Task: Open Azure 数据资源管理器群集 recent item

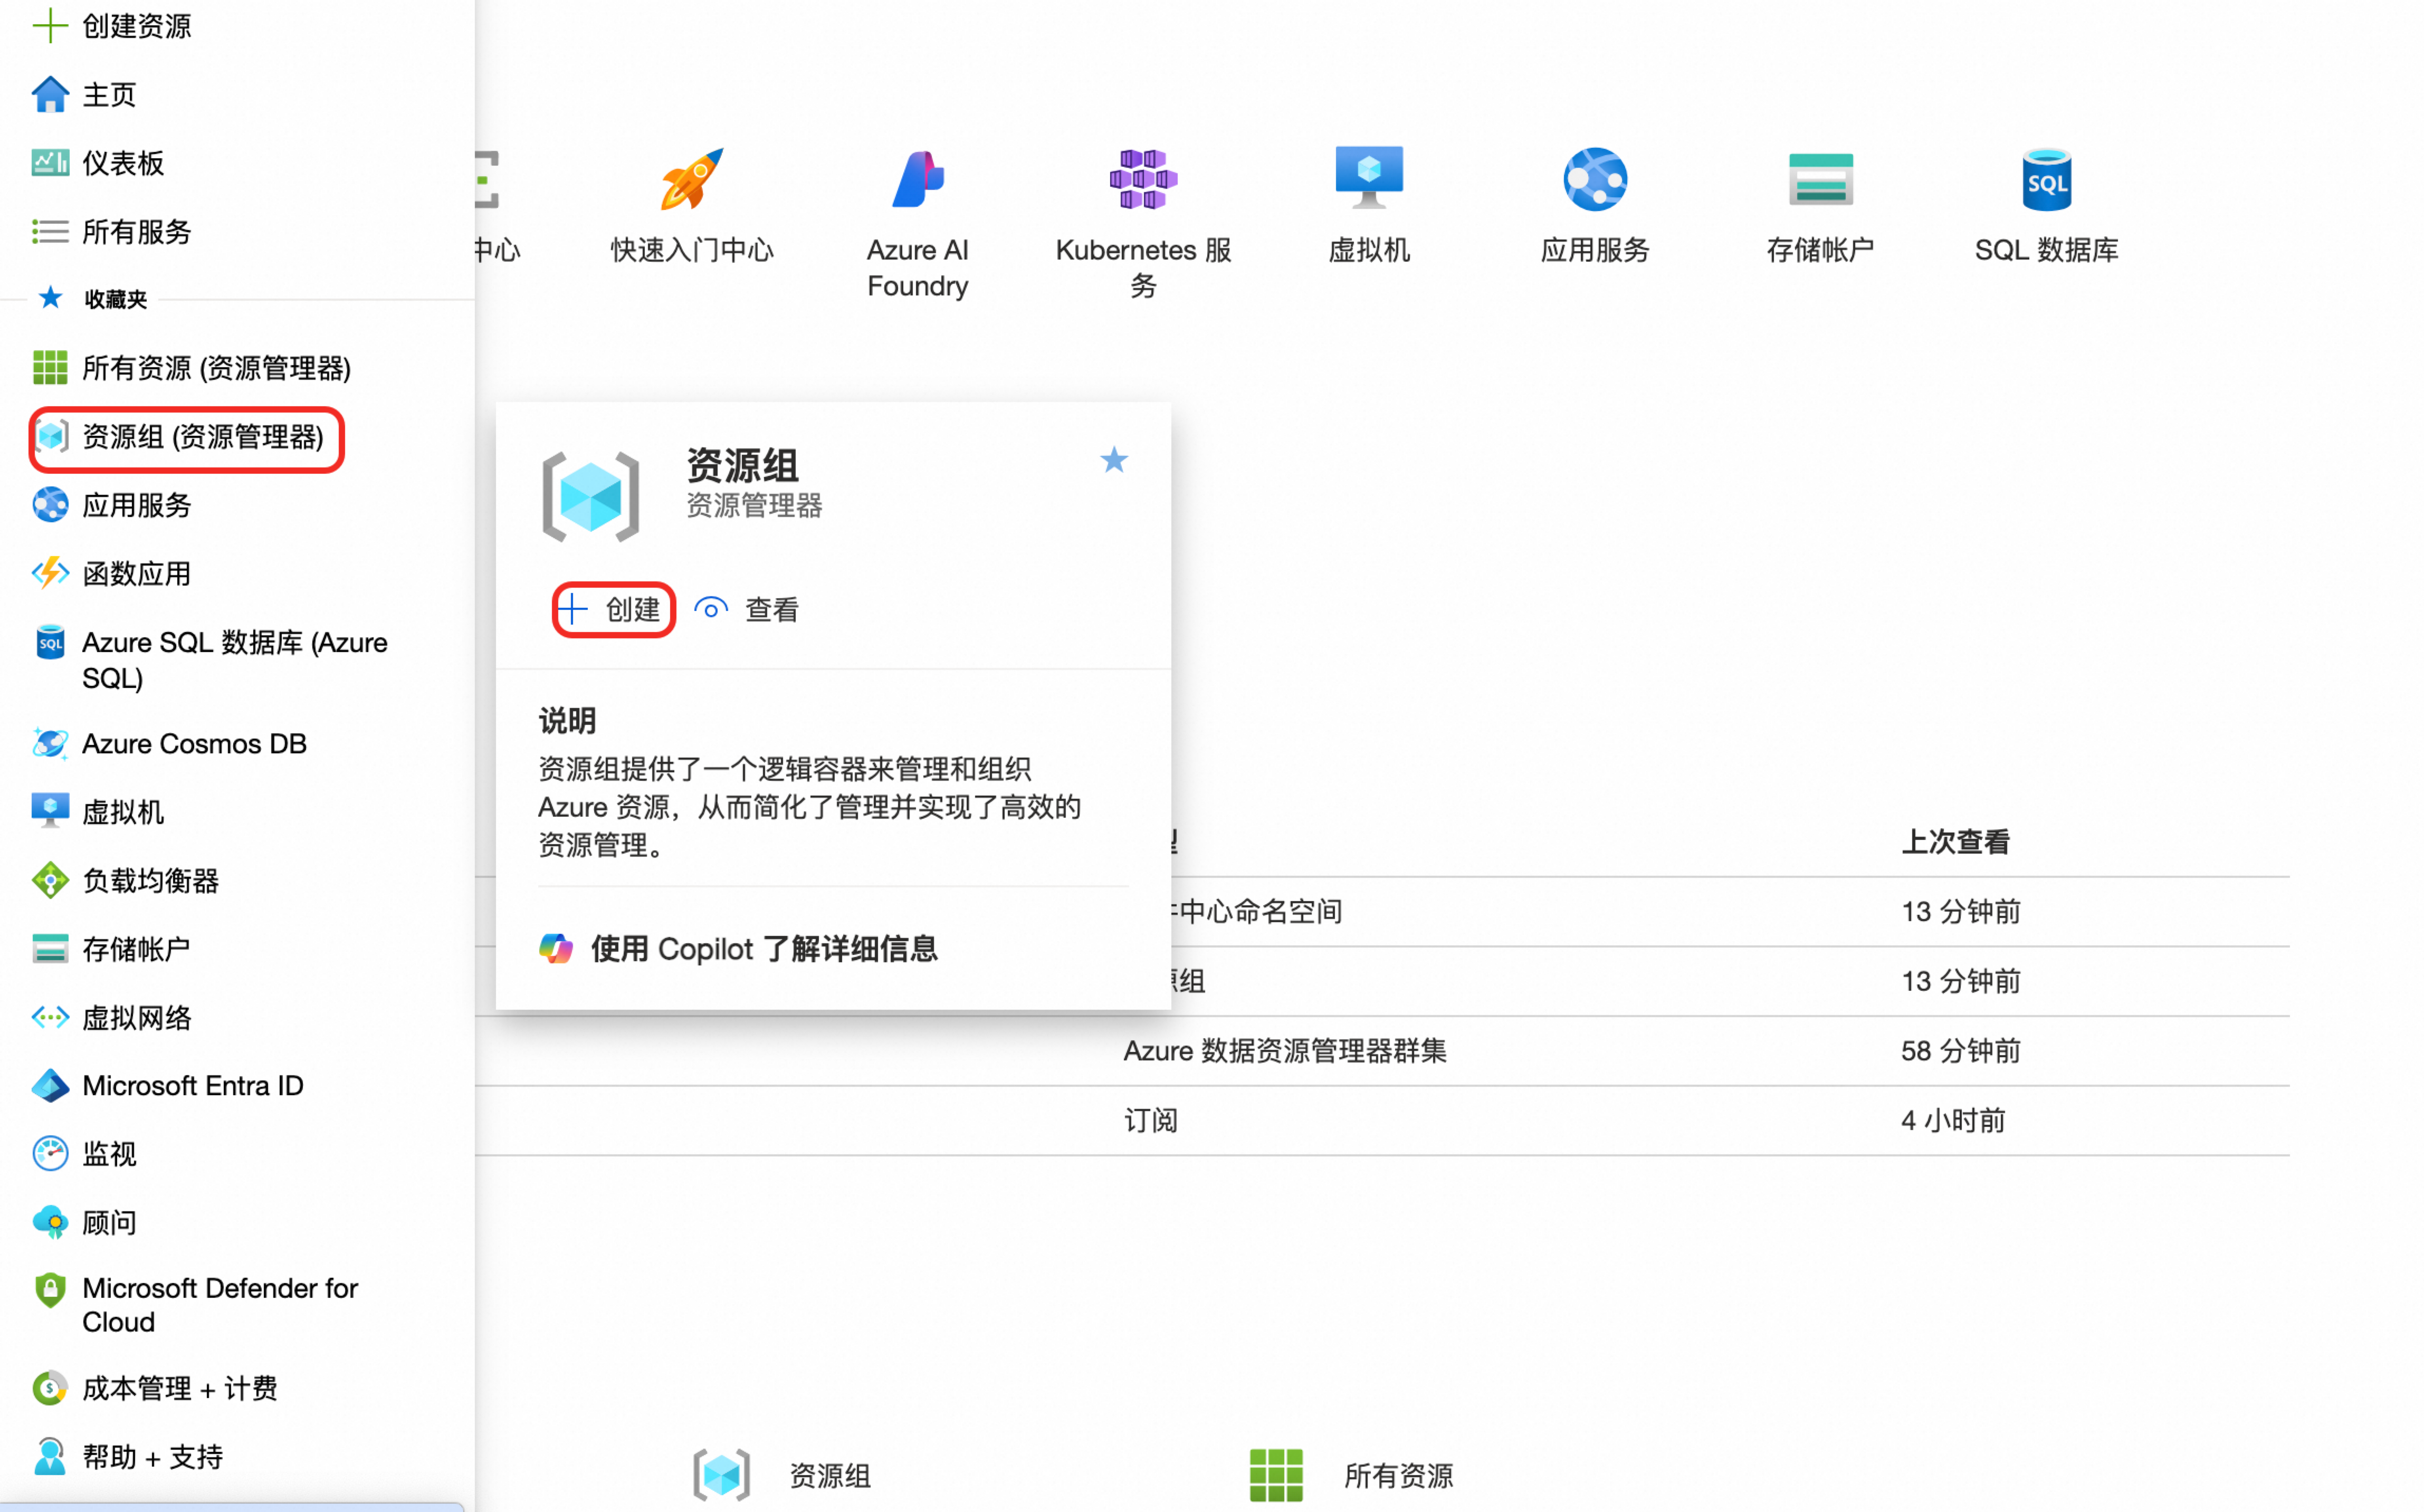Action: 1284,1051
